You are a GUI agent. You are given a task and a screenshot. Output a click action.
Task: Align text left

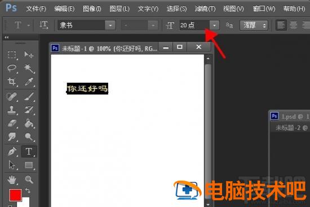coord(281,25)
